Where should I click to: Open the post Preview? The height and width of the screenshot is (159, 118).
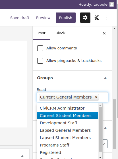click(43, 18)
